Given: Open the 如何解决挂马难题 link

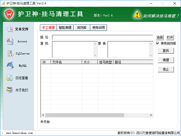Looking at the screenshot, I should point(161,16).
